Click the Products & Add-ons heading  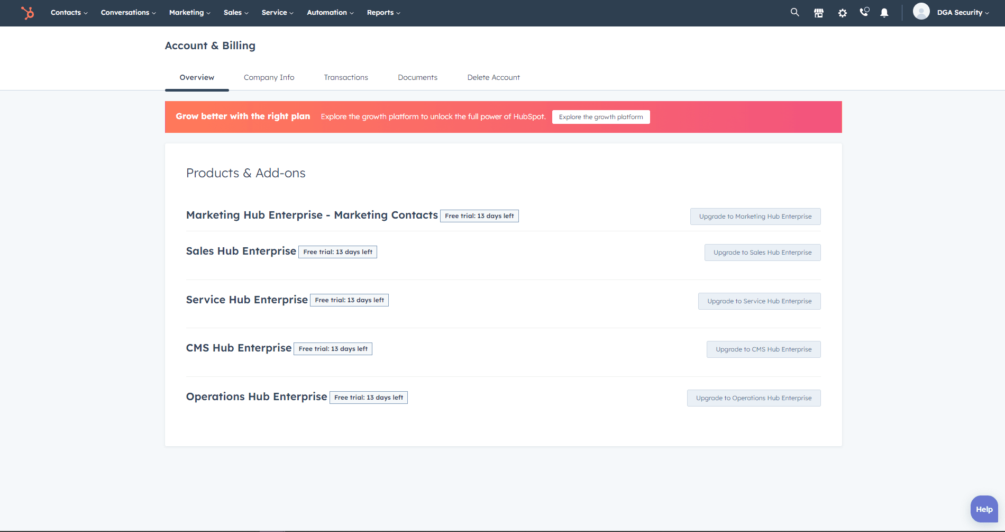245,173
